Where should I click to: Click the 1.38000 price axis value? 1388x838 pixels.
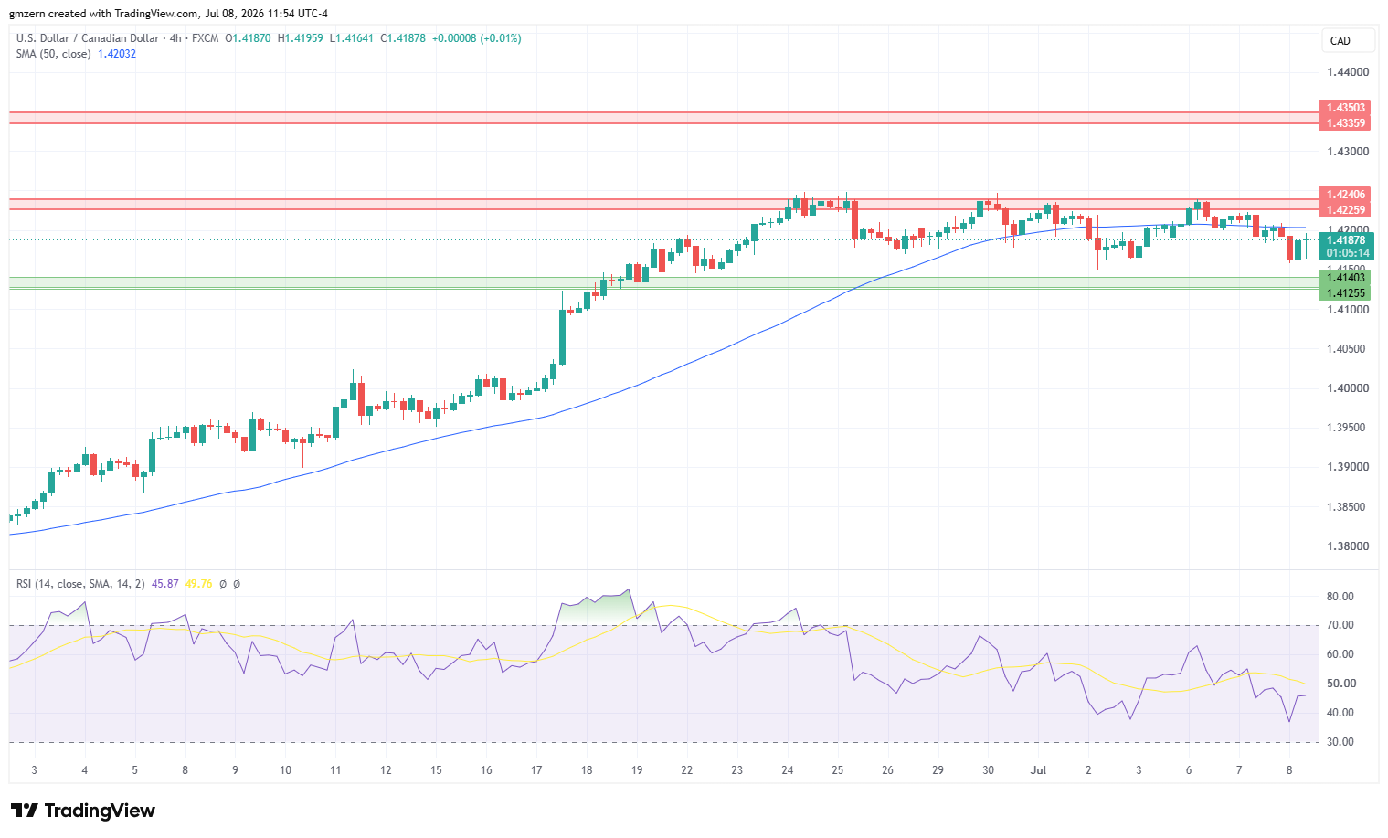coord(1348,546)
